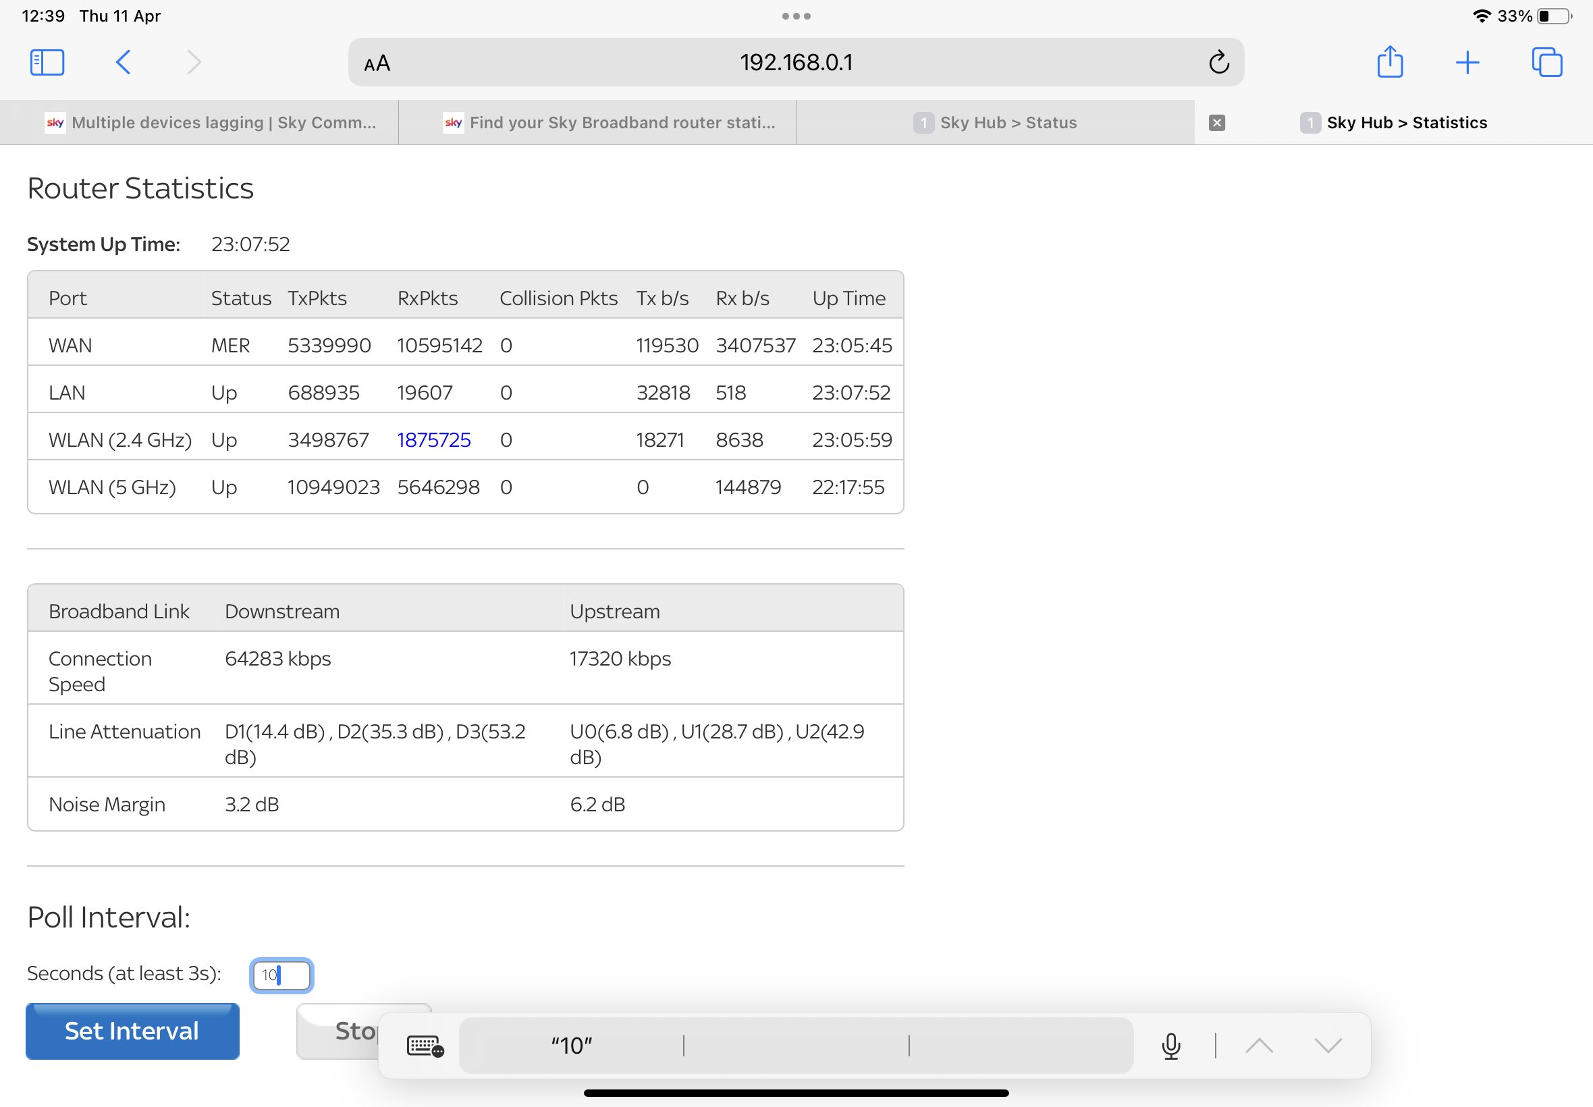
Task: Open the share sheet icon
Action: [1389, 62]
